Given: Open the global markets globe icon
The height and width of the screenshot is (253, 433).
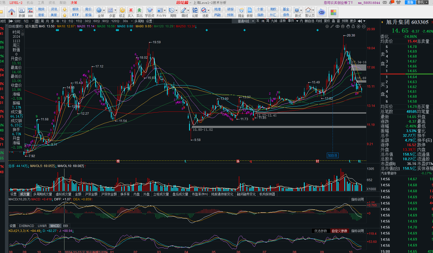Looking at the screenshot, I should [99, 10].
